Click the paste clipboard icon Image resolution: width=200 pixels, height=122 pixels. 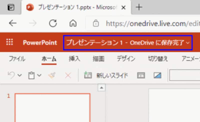click(x=31, y=75)
